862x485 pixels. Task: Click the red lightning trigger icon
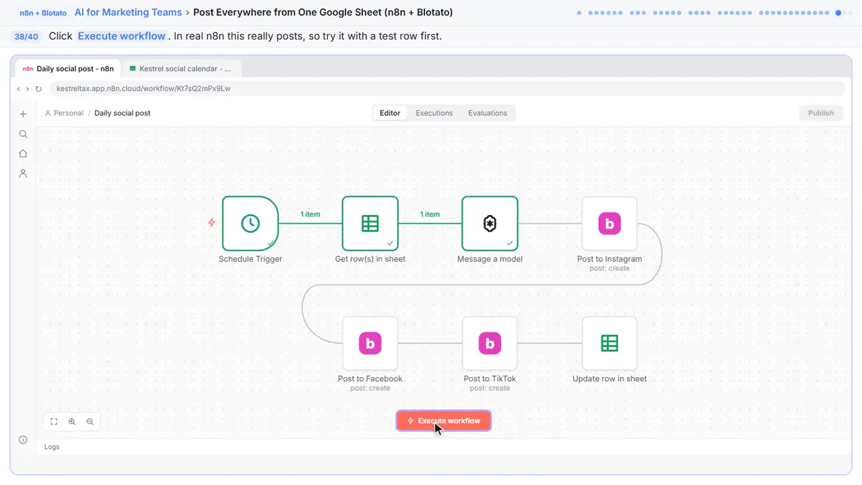[211, 222]
